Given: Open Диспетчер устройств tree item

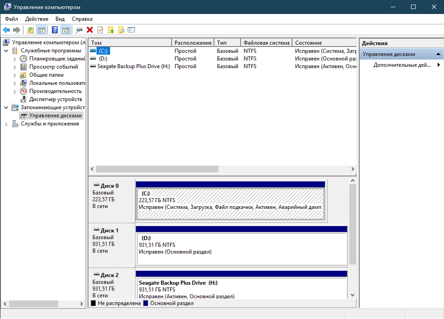Looking at the screenshot, I should [55, 99].
